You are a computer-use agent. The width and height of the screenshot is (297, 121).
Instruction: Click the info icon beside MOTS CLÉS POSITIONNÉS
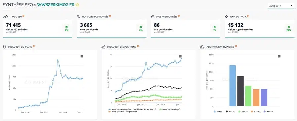click(110, 16)
